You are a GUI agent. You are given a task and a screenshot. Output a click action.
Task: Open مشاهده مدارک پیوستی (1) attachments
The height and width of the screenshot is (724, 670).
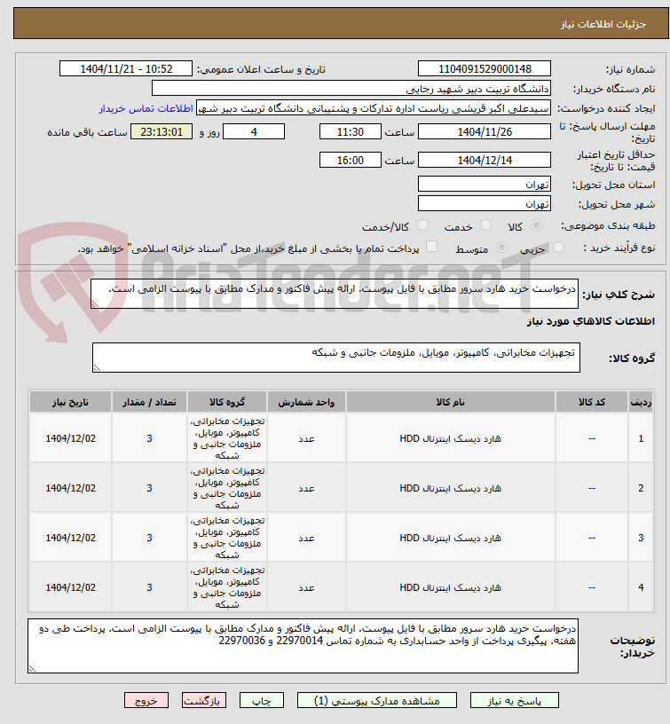pos(377,700)
